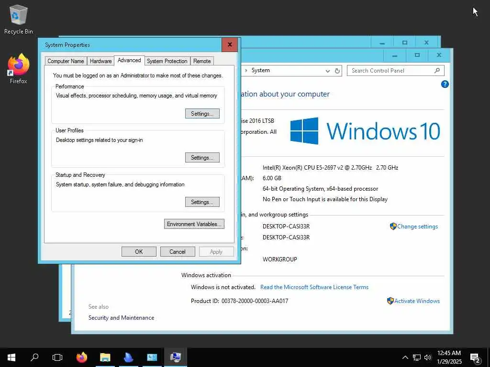
Task: Open Security and Maintenance link
Action: point(121,318)
